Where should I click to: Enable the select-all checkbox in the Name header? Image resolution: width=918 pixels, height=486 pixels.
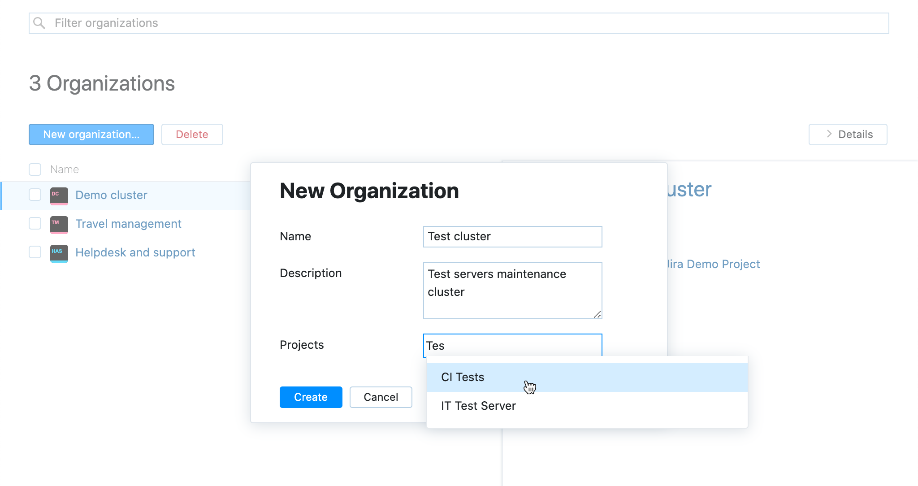35,169
